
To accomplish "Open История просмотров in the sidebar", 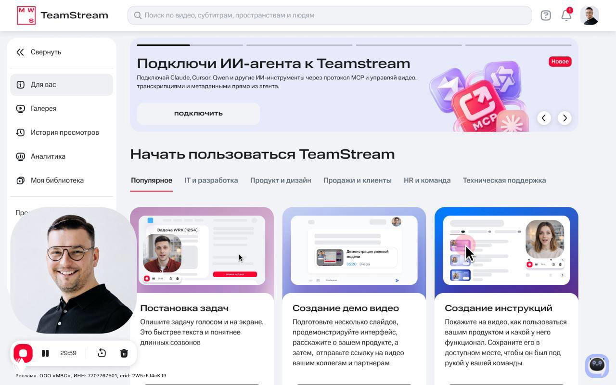I will pyautogui.click(x=62, y=132).
